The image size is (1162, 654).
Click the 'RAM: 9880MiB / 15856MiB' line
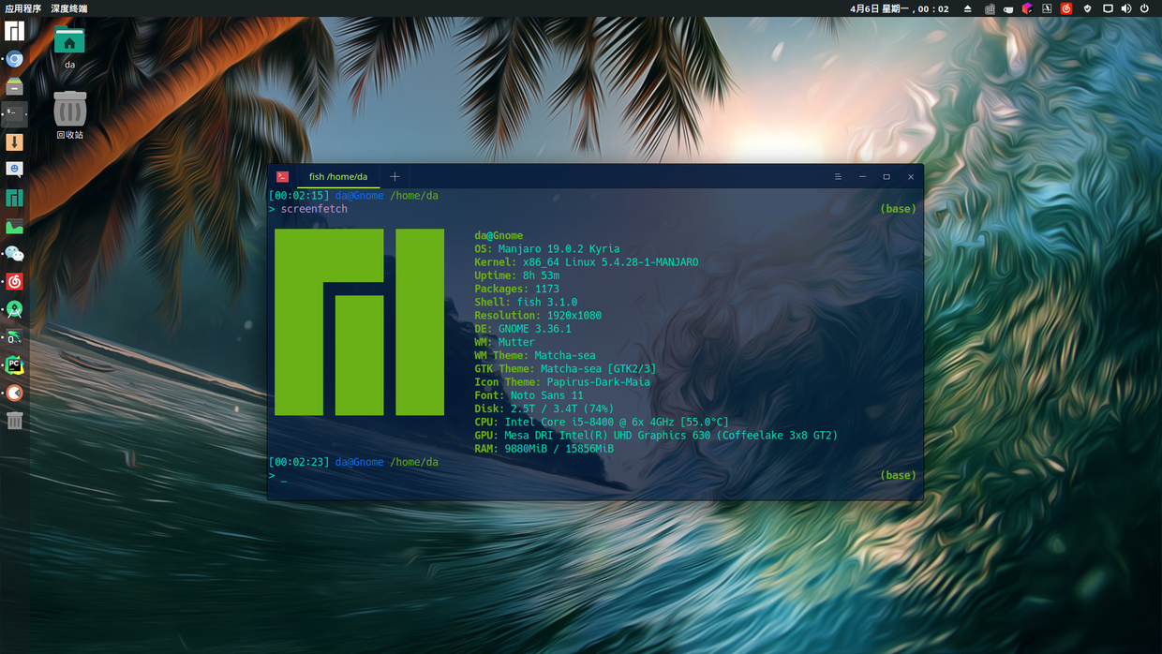tap(544, 449)
